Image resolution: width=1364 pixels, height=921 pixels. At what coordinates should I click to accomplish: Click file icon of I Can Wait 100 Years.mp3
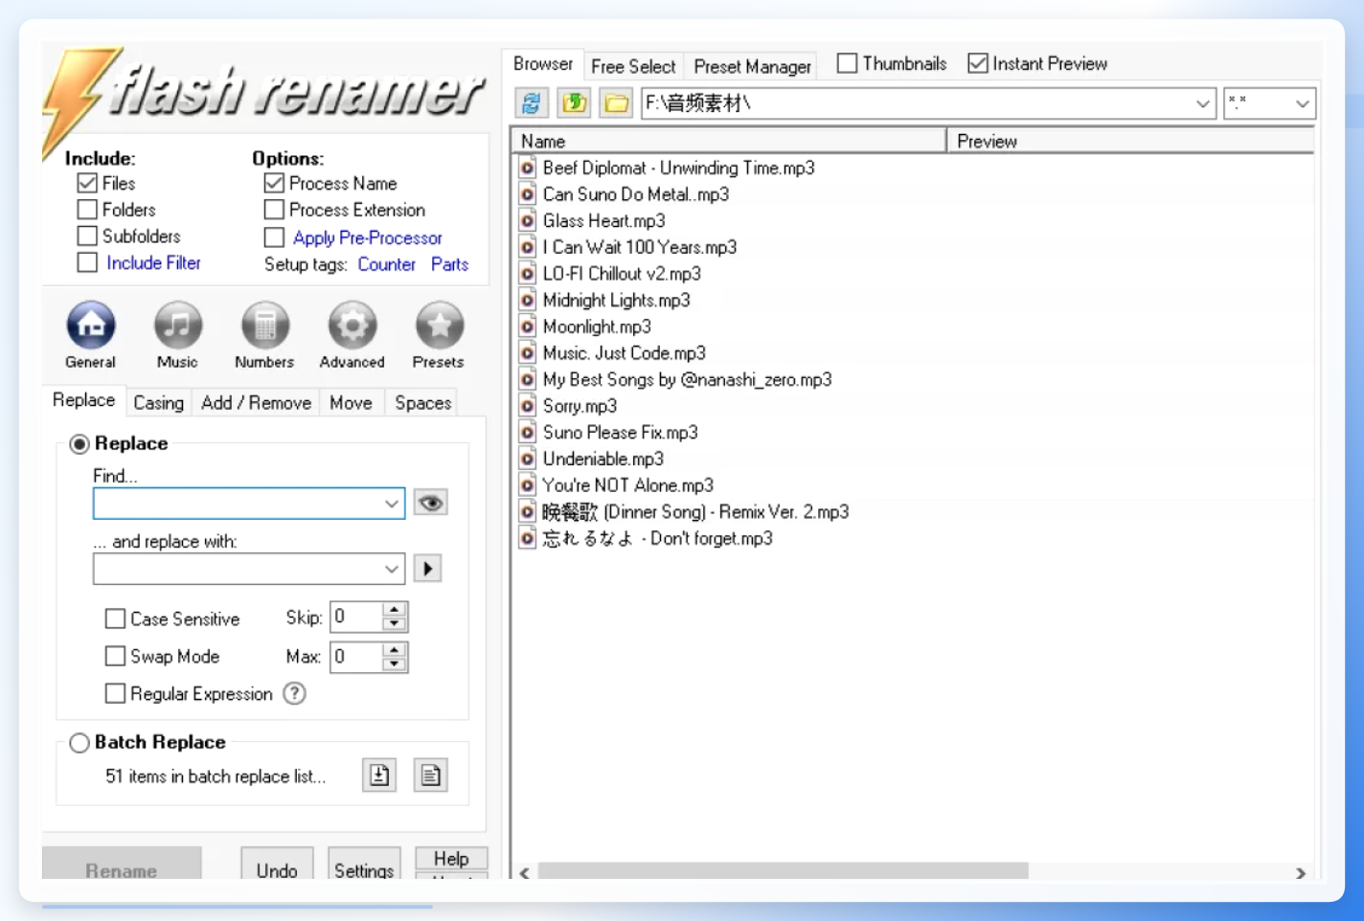click(x=528, y=247)
